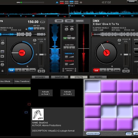
Task: Switch to the SCRATCH panel
Action: coord(79,21)
